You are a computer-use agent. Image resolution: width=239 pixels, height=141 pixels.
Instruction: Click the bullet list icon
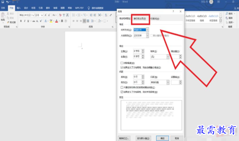coord(74,15)
